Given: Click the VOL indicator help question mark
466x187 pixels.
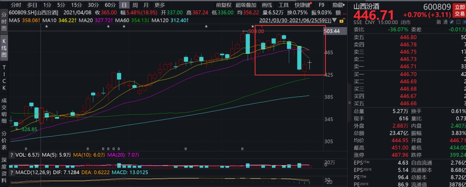Looking at the screenshot, I should (x=12, y=155).
